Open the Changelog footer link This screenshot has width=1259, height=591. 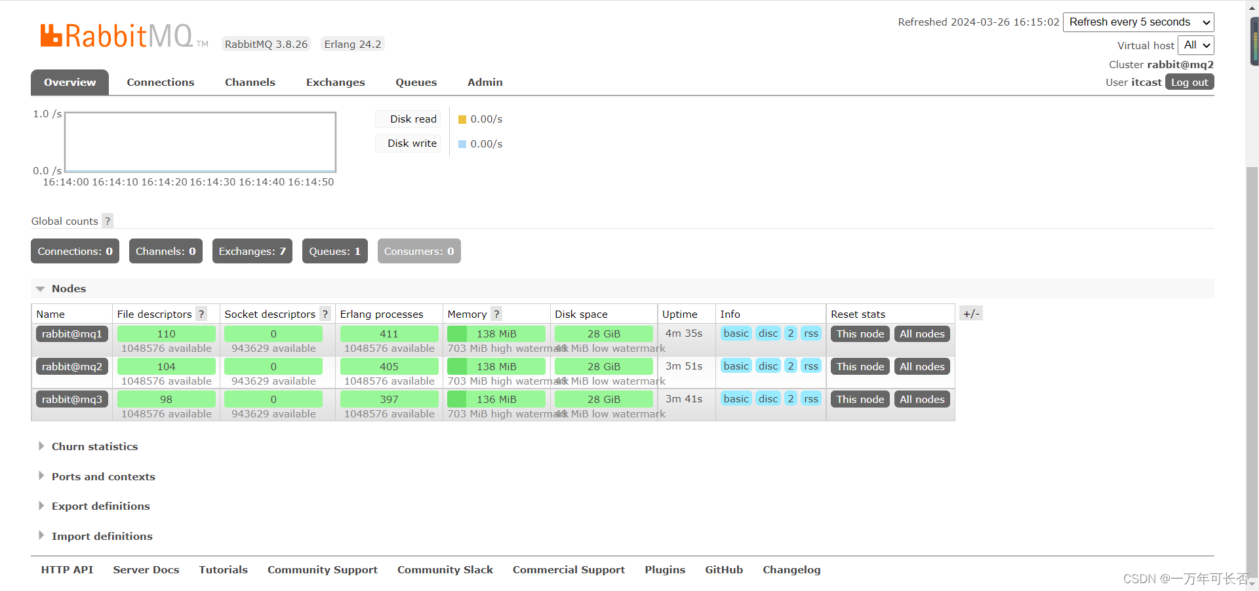tap(791, 569)
